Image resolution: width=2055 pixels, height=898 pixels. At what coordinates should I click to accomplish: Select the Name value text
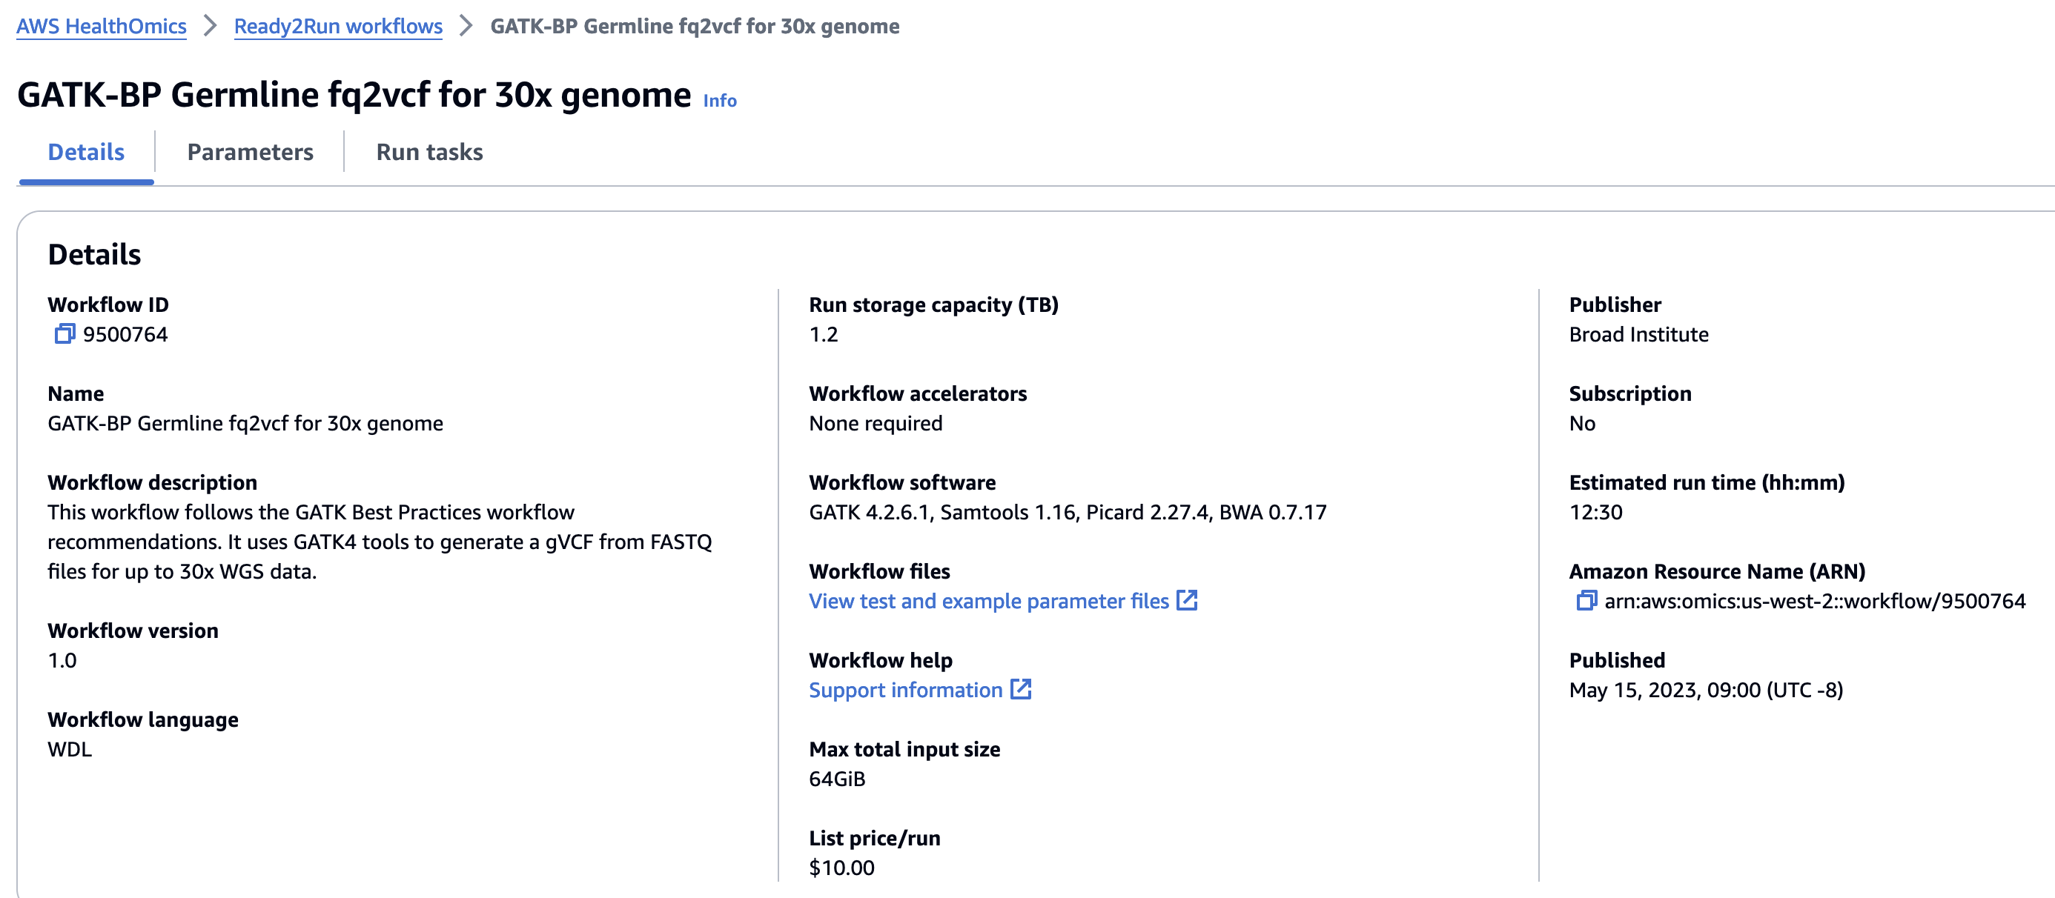coord(245,424)
